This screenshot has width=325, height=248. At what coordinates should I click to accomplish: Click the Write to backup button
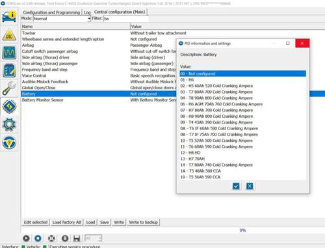coord(143,222)
